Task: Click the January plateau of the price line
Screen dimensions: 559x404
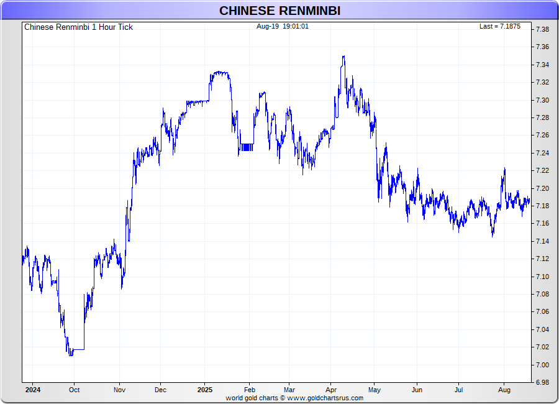Action: pyautogui.click(x=220, y=73)
